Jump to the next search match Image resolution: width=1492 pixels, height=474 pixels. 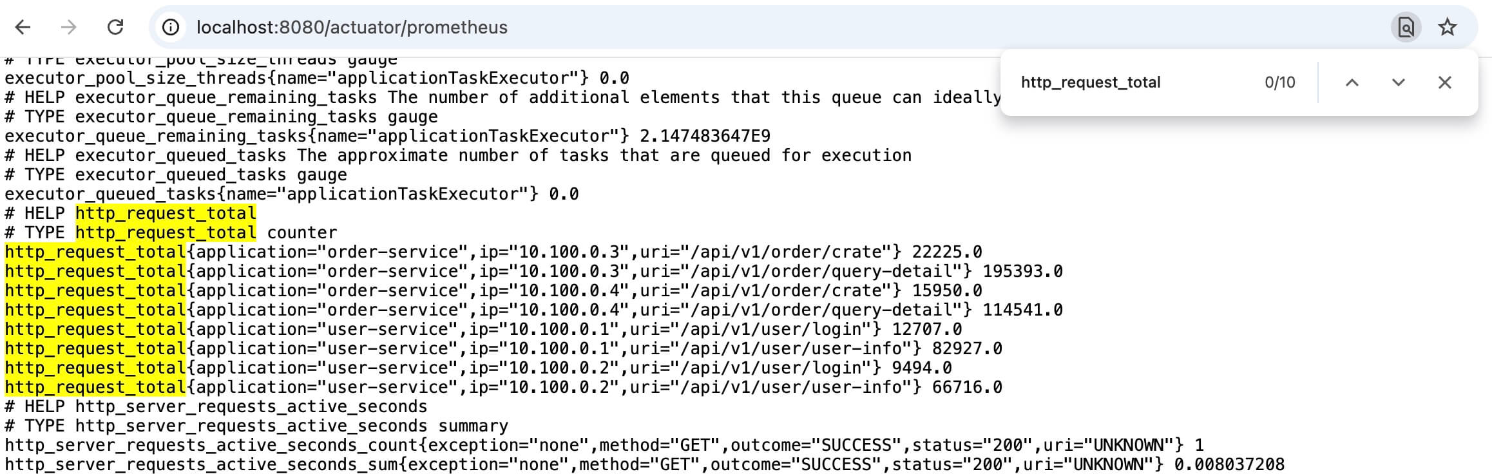click(x=1398, y=82)
